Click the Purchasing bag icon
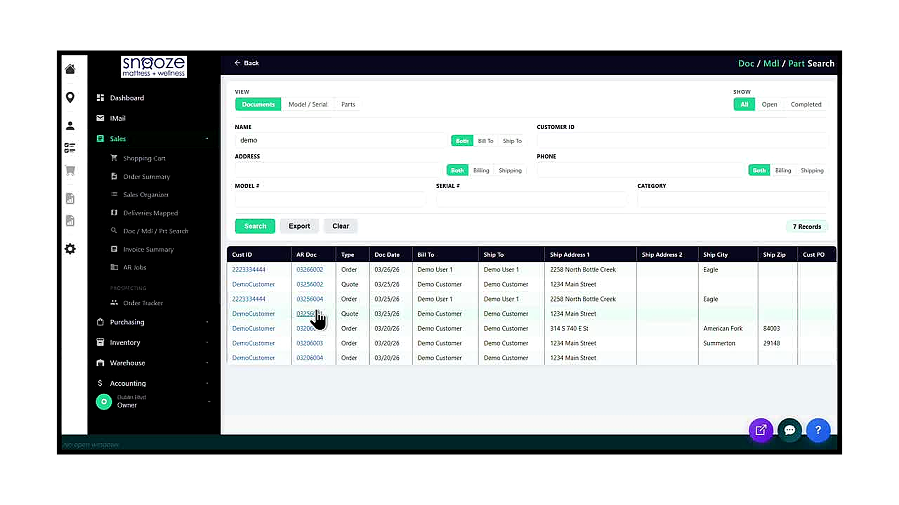Image resolution: width=899 pixels, height=505 pixels. [100, 322]
